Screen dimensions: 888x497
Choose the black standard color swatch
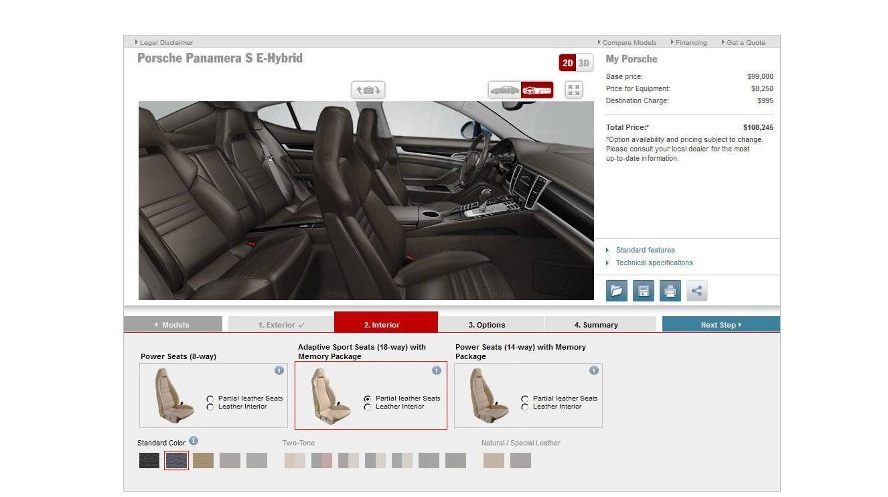[x=149, y=460]
